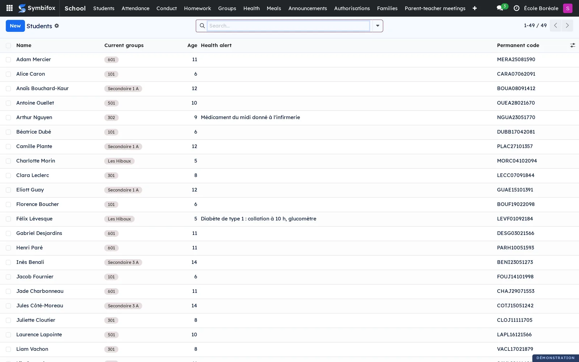Click the Students gear settings icon
Viewport: 579px width, 362px height.
[x=57, y=26]
